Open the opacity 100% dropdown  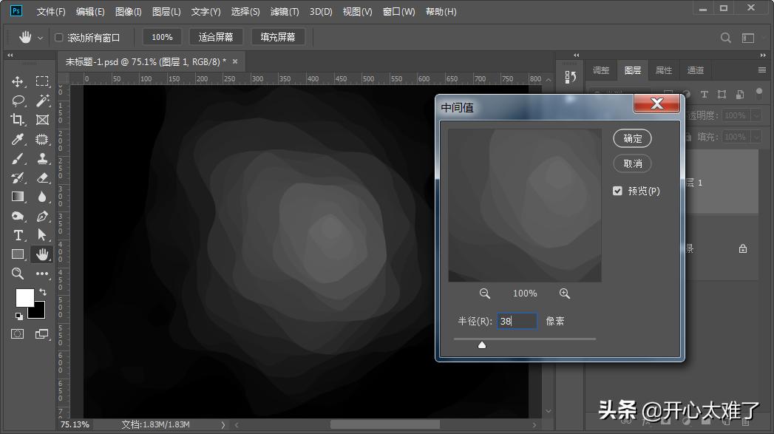pos(756,115)
